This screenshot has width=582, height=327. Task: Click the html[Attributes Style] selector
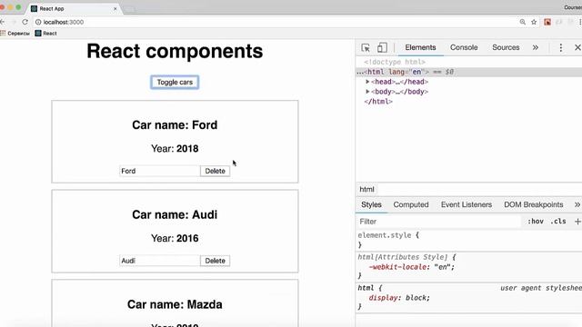(x=403, y=257)
